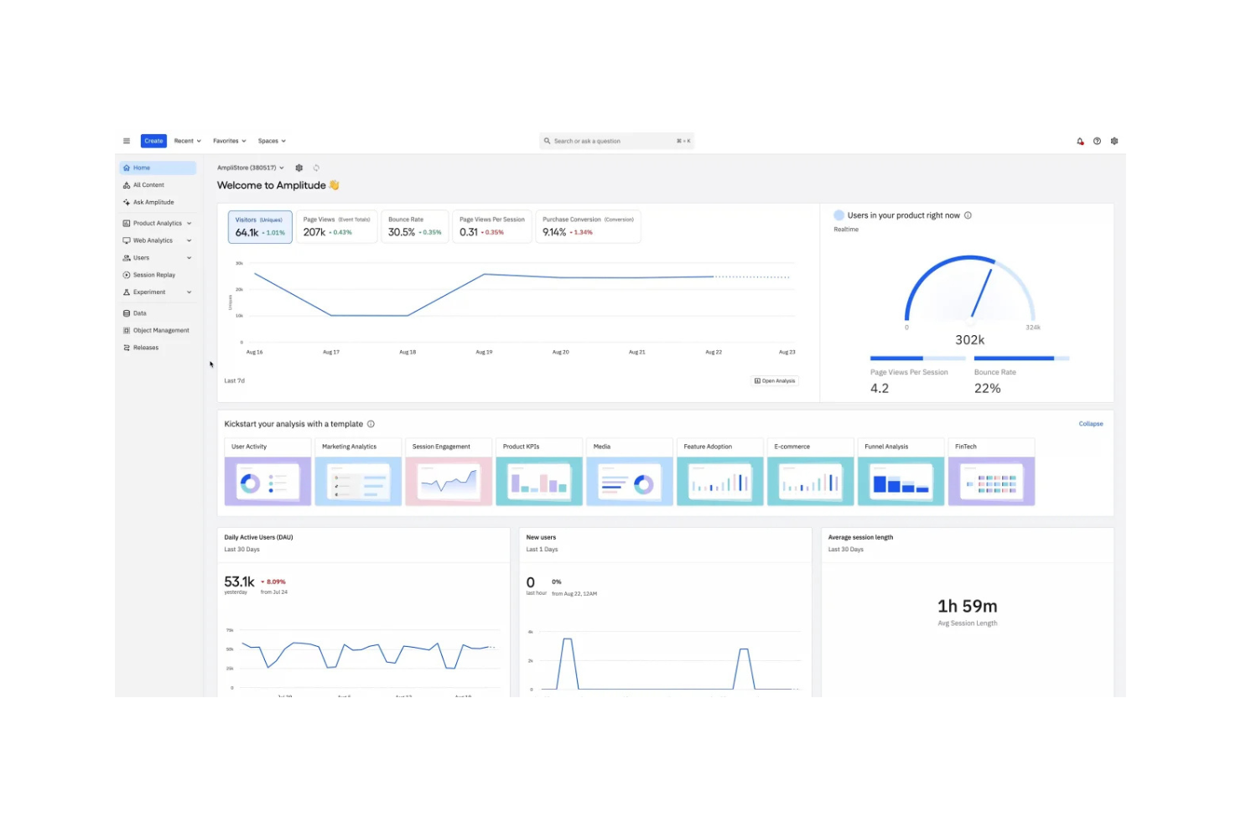
Task: Open the help question mark icon
Action: pyautogui.click(x=1097, y=141)
